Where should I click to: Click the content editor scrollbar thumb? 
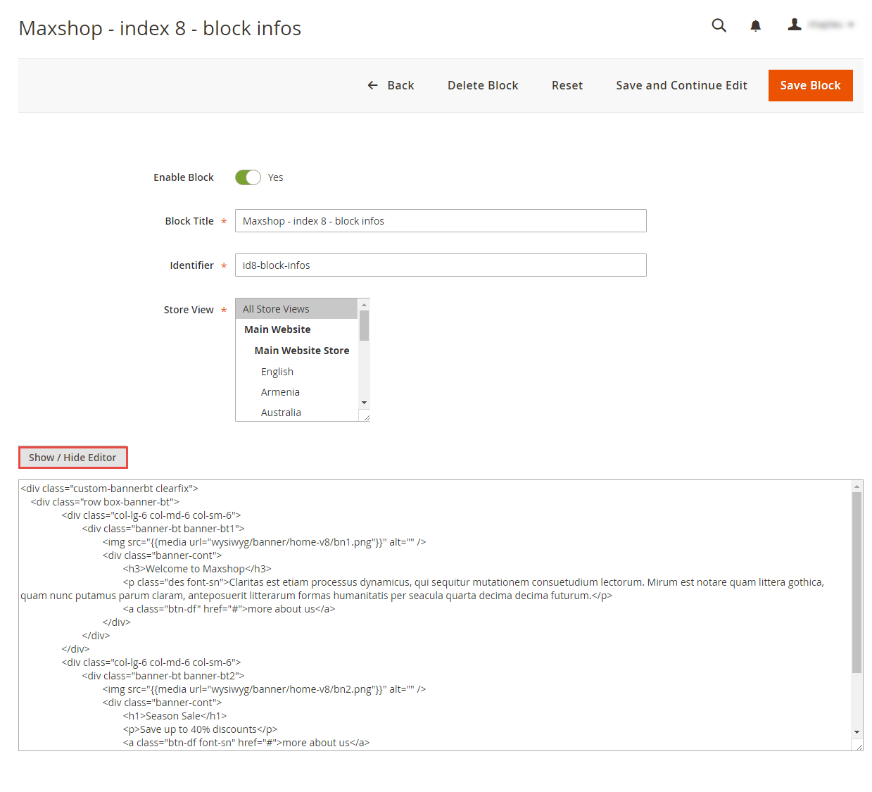coord(857,583)
